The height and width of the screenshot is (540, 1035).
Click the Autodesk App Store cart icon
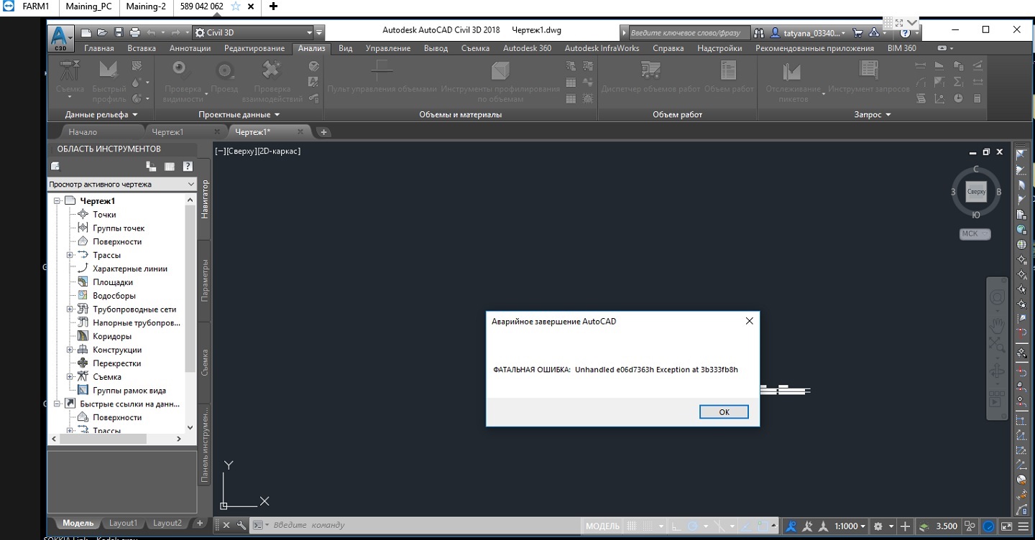pyautogui.click(x=857, y=32)
